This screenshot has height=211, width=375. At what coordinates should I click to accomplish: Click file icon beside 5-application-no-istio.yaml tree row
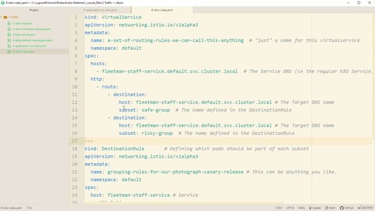pyautogui.click(x=9, y=46)
